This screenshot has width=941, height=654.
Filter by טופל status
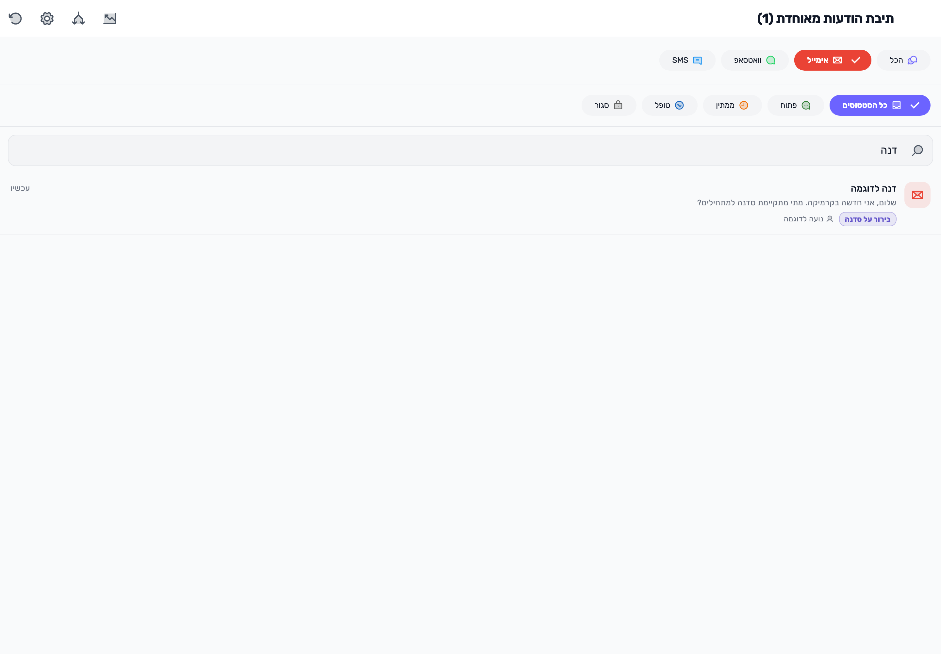click(669, 105)
